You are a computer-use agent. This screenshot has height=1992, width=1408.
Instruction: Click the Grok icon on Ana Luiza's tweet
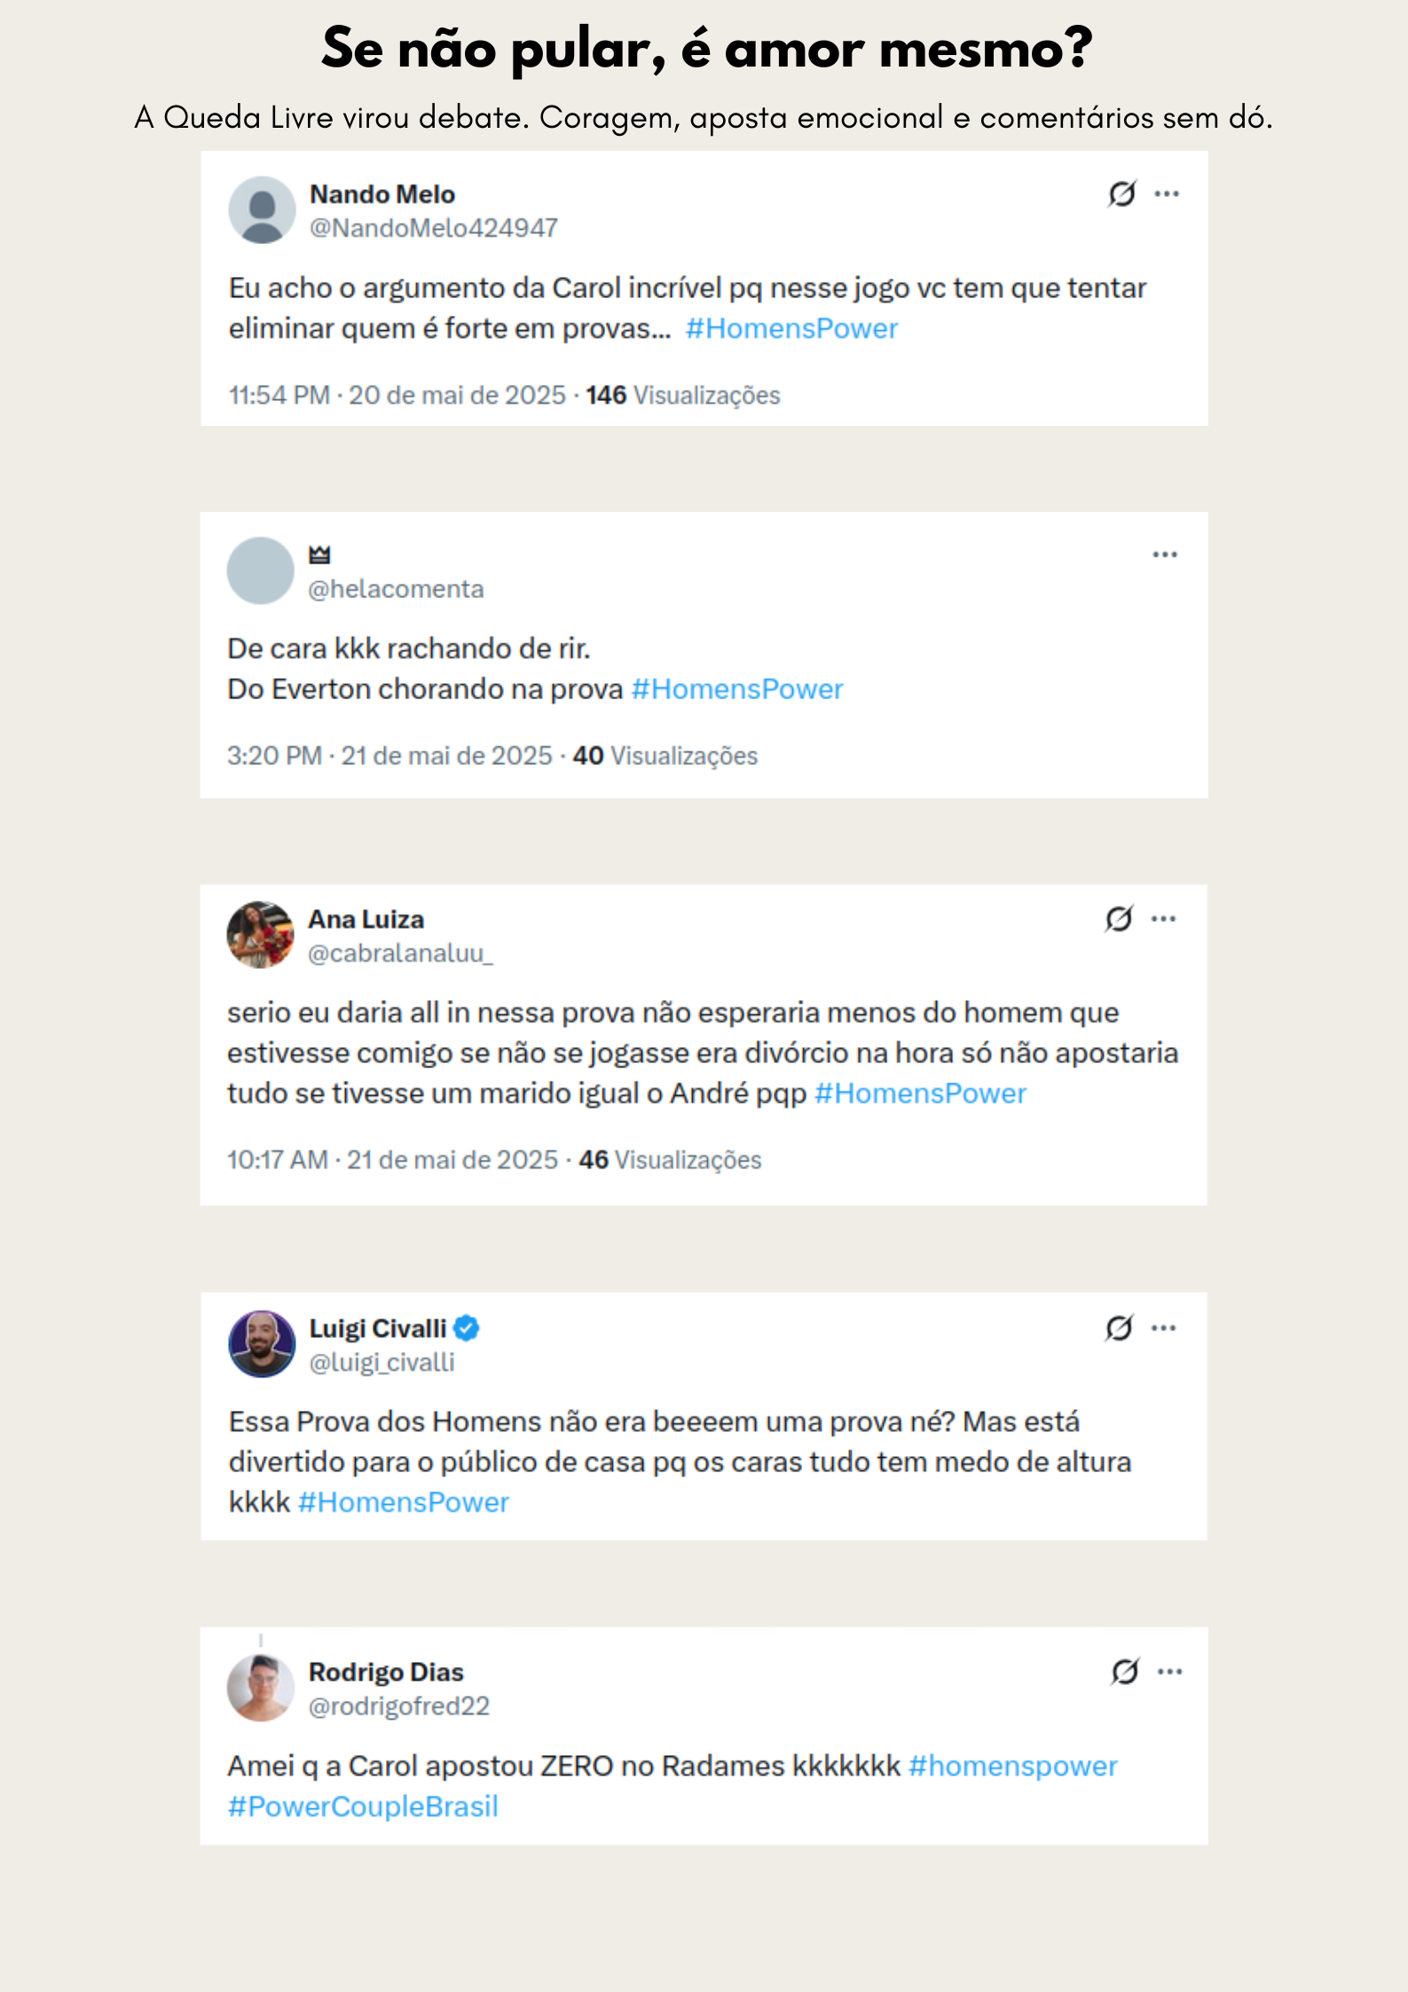(x=1119, y=918)
